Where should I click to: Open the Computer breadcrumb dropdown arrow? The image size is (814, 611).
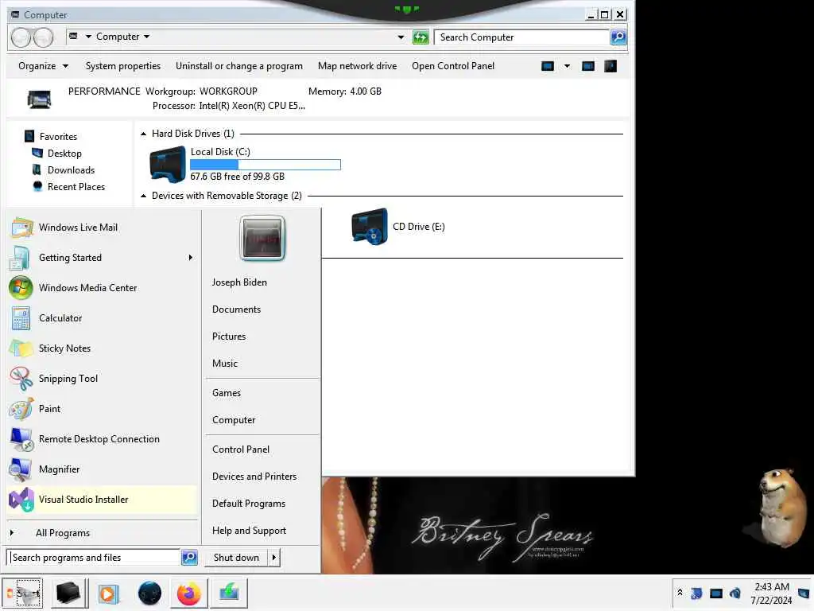[146, 37]
